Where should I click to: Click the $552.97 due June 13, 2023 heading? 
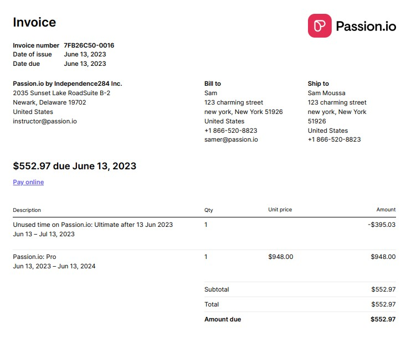74,166
